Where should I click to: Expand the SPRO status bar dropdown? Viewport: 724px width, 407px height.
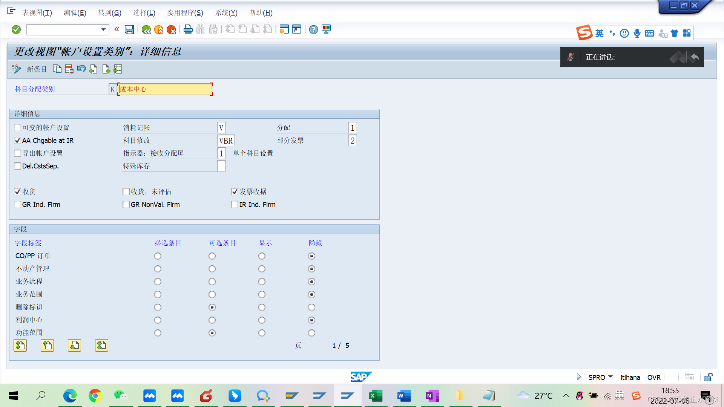pos(610,376)
